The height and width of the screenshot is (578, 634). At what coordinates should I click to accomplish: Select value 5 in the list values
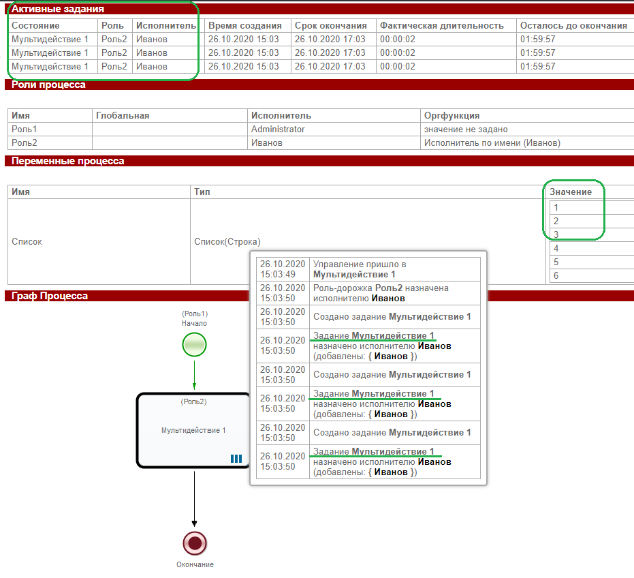tap(592, 262)
